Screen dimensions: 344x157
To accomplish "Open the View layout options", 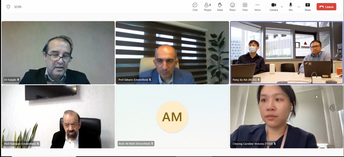I will (245, 7).
